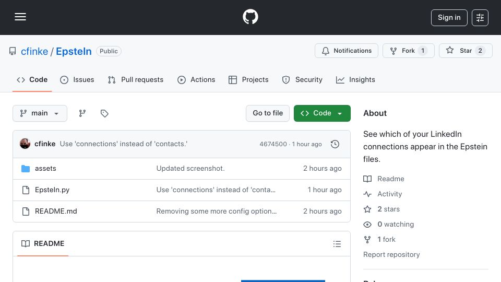Click the Public visibility label

tap(109, 51)
